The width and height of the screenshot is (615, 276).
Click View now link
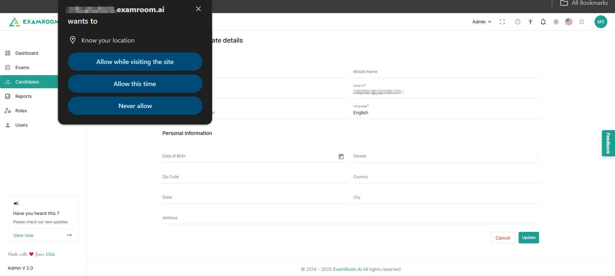23,235
